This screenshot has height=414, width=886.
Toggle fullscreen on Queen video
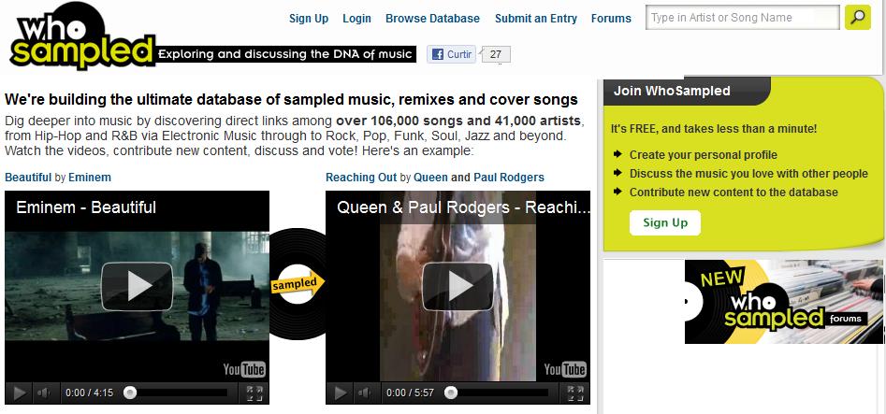[575, 393]
